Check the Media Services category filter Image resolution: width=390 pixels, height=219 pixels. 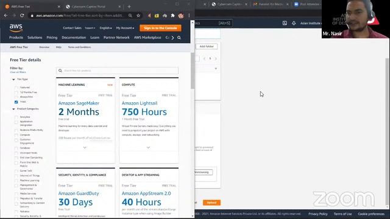click(16, 193)
